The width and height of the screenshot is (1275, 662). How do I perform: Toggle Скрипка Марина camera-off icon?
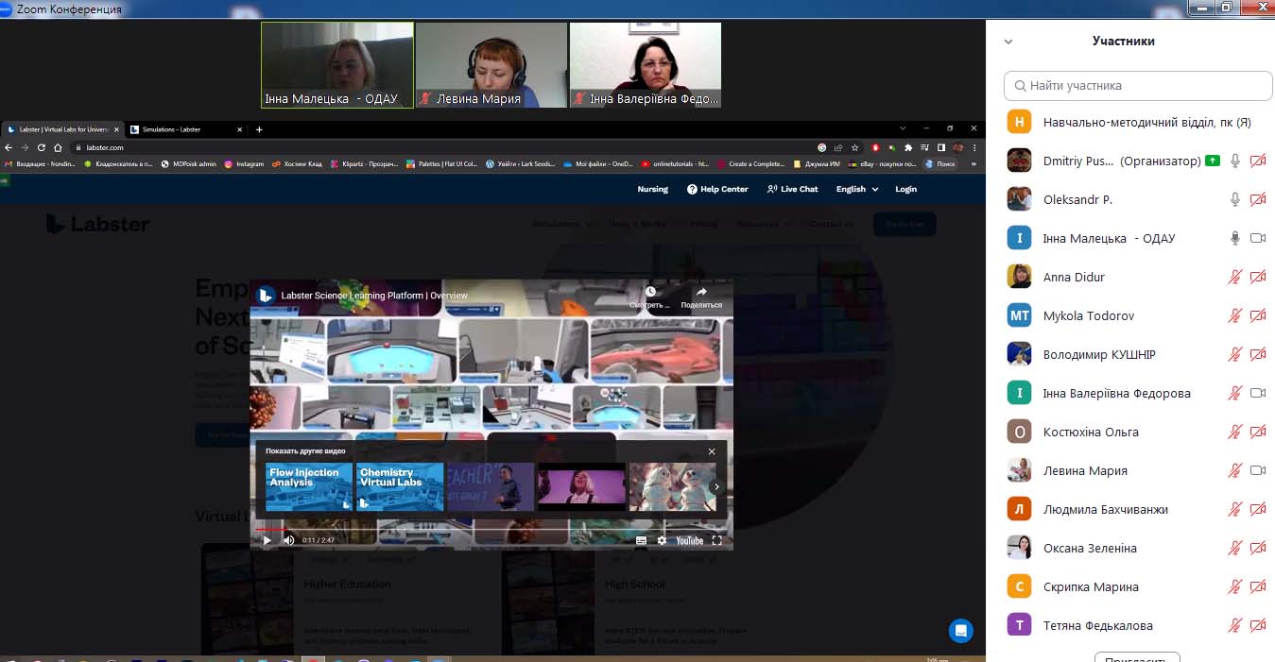[1257, 586]
